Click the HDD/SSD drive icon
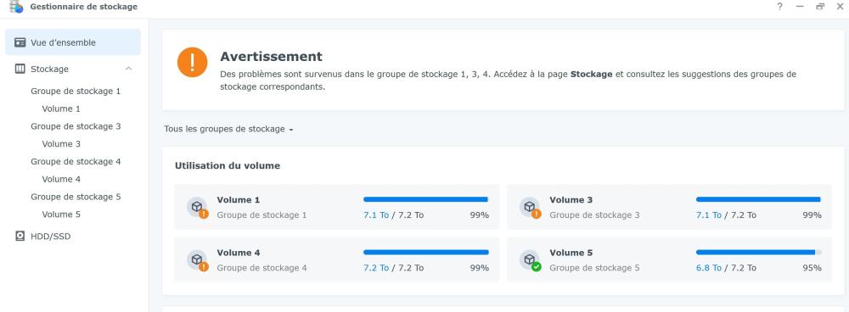 point(20,237)
